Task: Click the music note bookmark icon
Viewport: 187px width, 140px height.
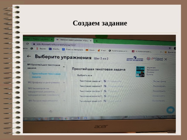Action: [x=99, y=50]
